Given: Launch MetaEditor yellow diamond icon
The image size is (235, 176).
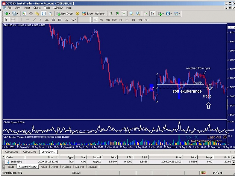Looking at the screenshot, I should pyautogui.click(x=77, y=14).
